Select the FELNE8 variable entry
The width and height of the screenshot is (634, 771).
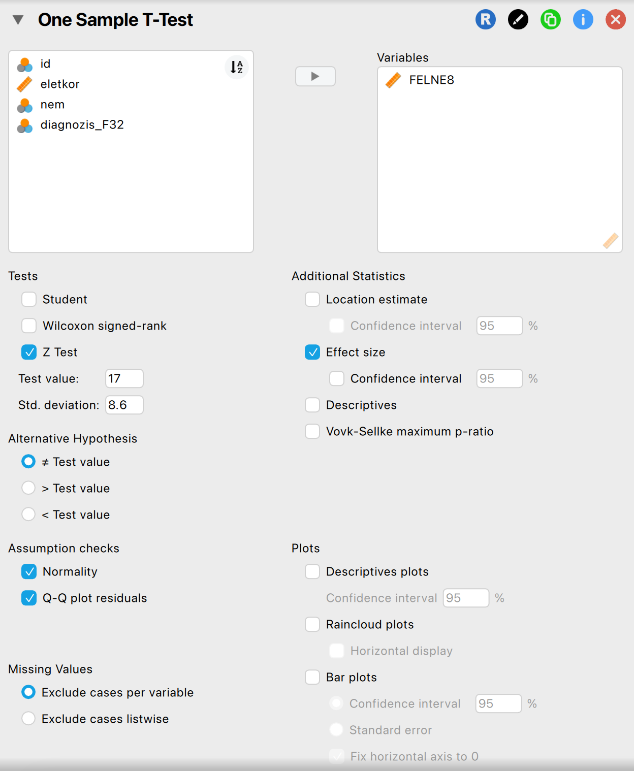click(431, 80)
